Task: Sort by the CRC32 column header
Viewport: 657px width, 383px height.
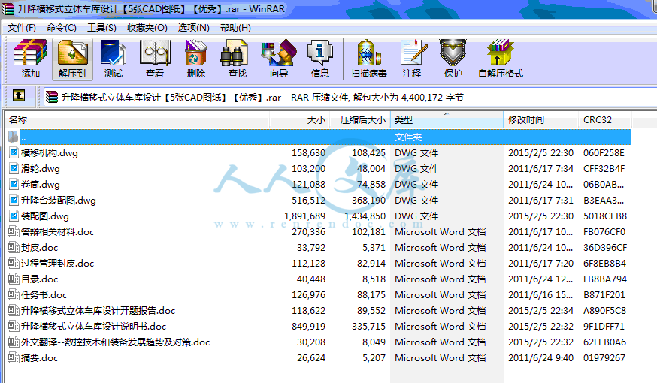Action: click(x=605, y=120)
